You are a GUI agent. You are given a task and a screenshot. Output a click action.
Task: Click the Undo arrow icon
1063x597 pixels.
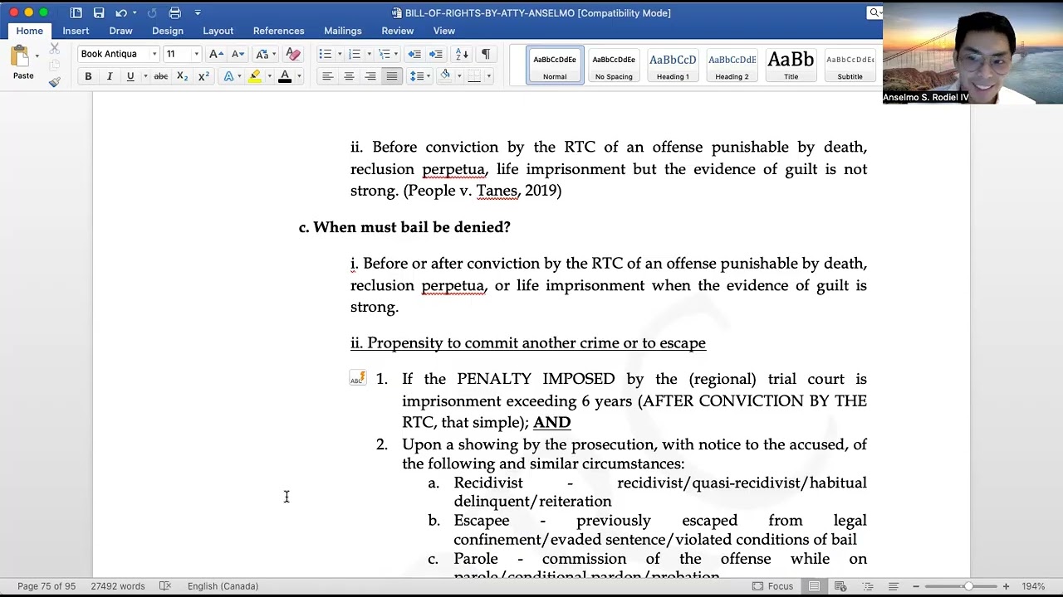pos(121,12)
